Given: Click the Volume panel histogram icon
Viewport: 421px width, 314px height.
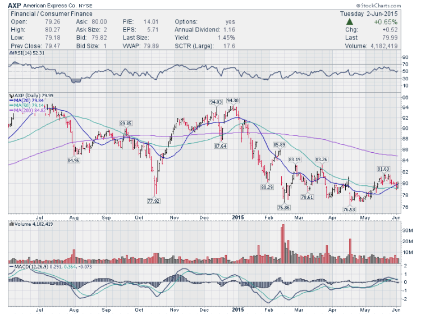Looking at the screenshot, I should [12, 224].
